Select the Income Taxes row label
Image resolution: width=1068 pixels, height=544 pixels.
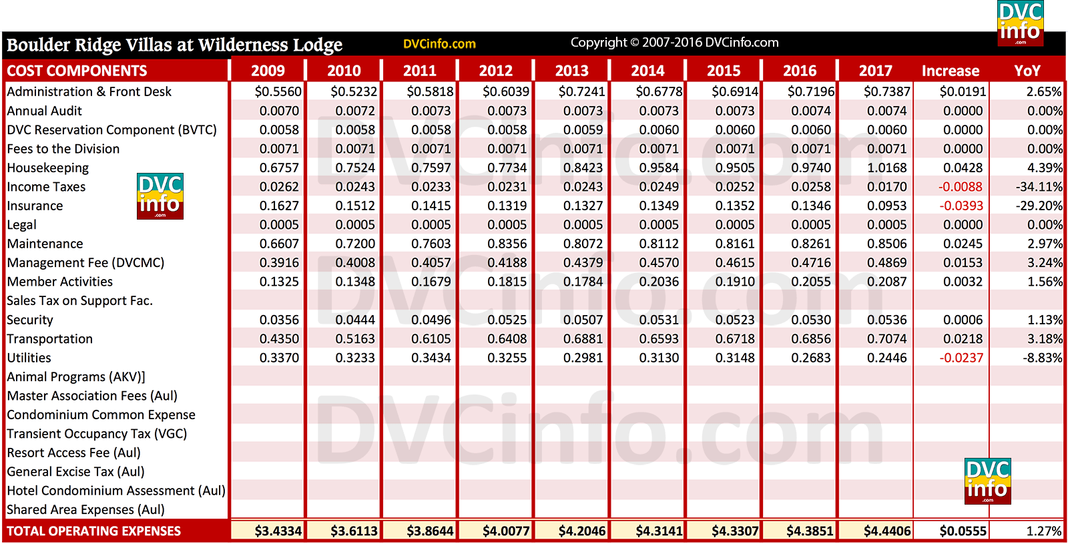tap(46, 187)
